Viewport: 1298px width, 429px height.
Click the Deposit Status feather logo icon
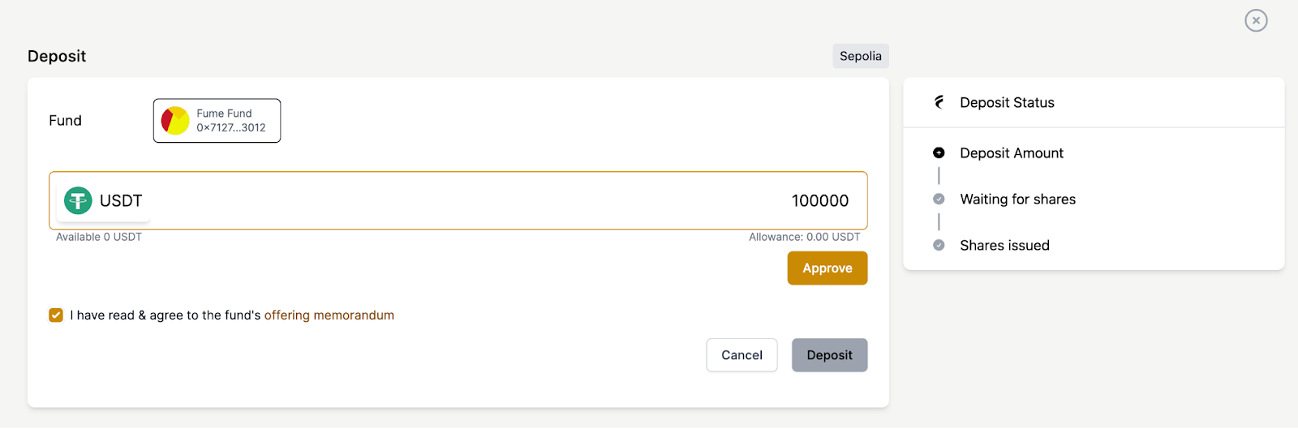939,102
